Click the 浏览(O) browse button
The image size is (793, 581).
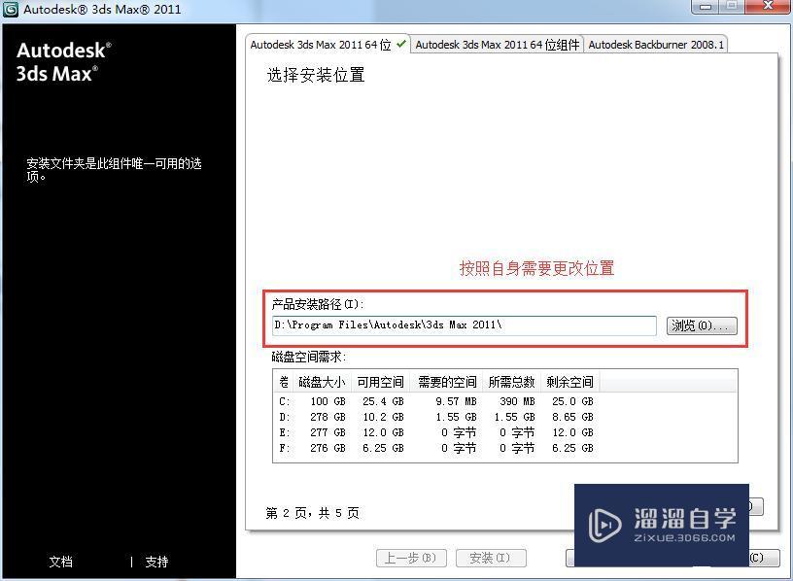(701, 325)
